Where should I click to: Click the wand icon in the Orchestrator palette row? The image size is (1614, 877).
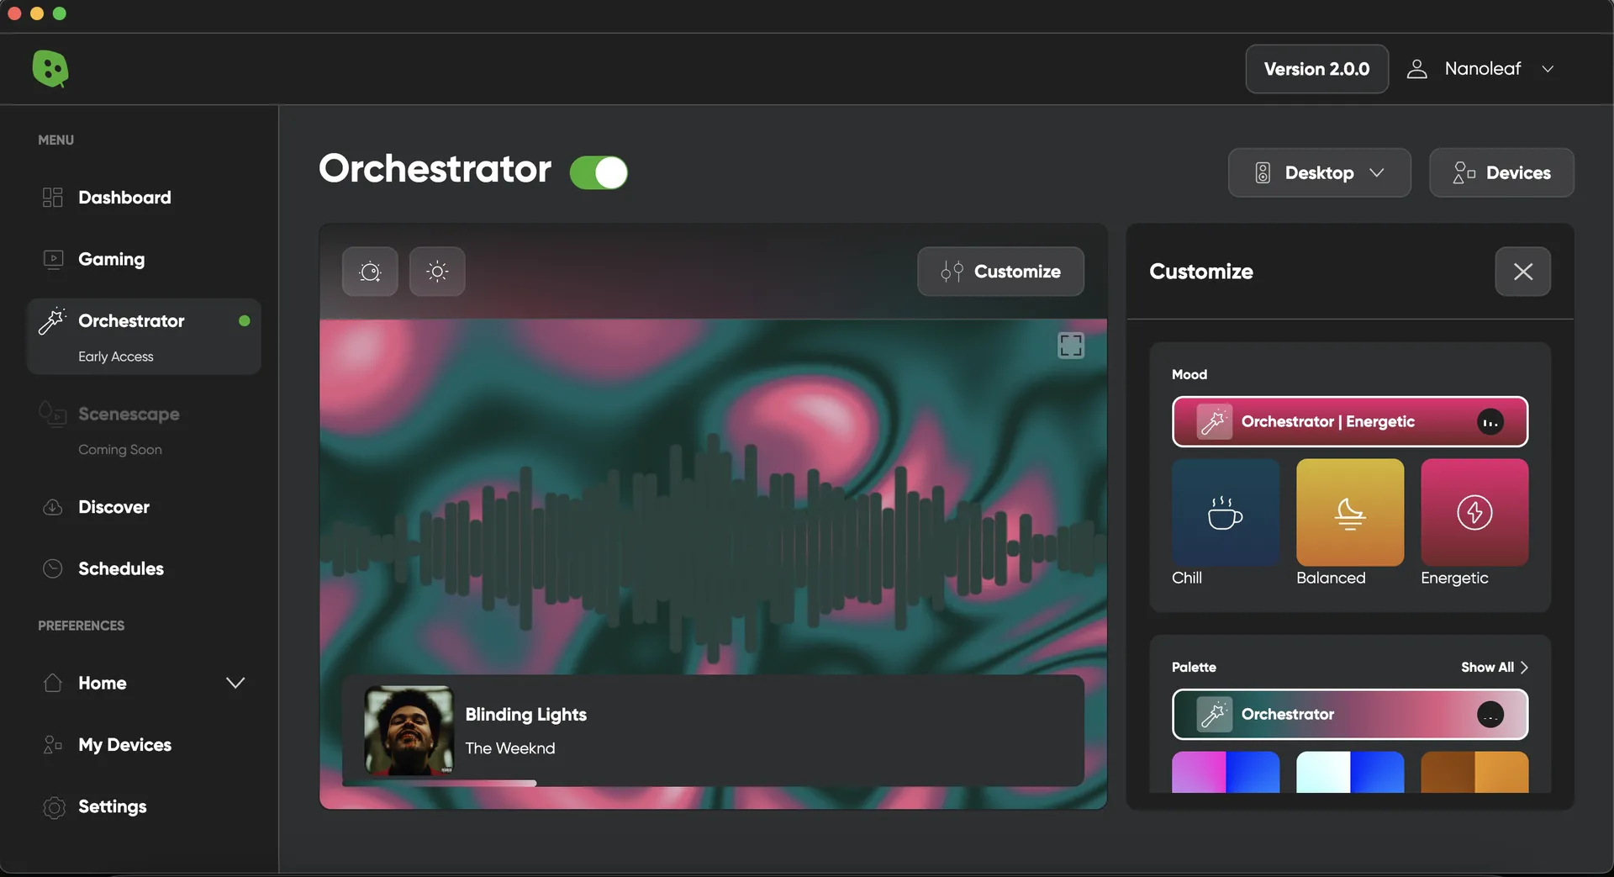click(x=1214, y=715)
